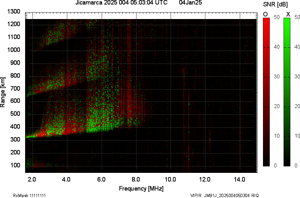Click the '6.0' frequency tick label
Image resolution: width=300 pixels, height=198 pixels.
[101, 180]
